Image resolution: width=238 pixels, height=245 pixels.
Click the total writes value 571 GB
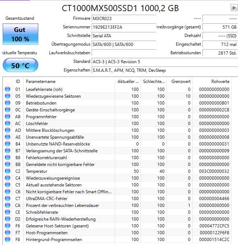coord(220,27)
